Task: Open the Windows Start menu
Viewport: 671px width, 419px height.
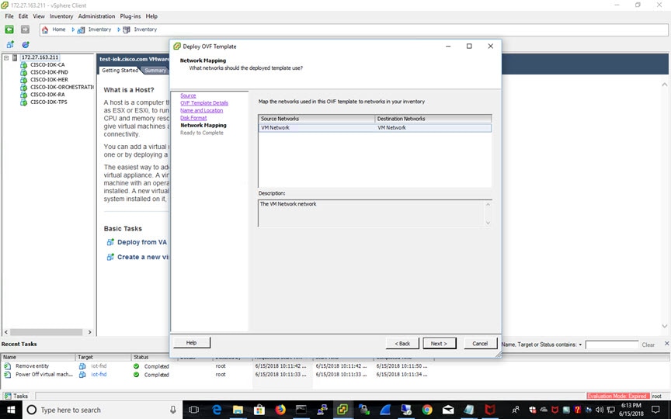Action: pos(10,410)
